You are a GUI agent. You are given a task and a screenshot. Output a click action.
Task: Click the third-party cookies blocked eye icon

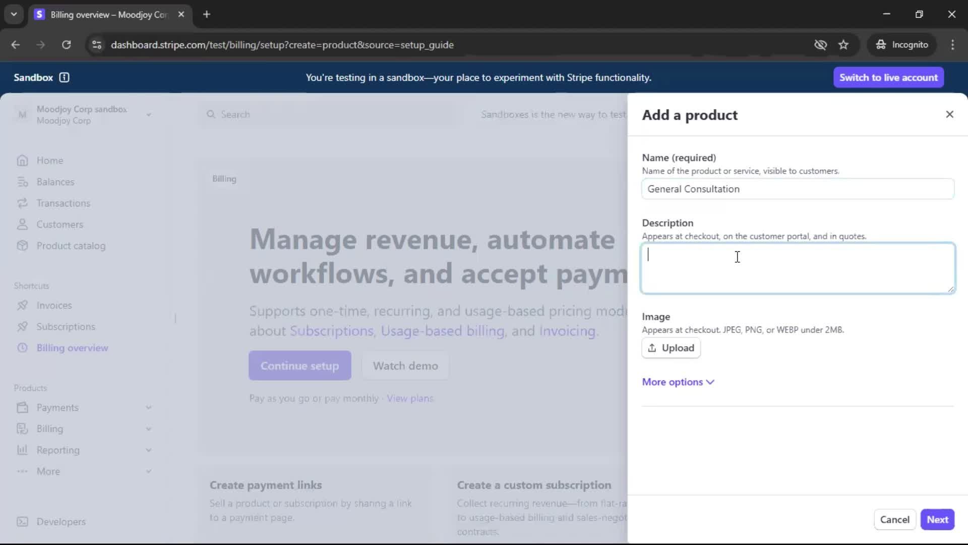(820, 45)
